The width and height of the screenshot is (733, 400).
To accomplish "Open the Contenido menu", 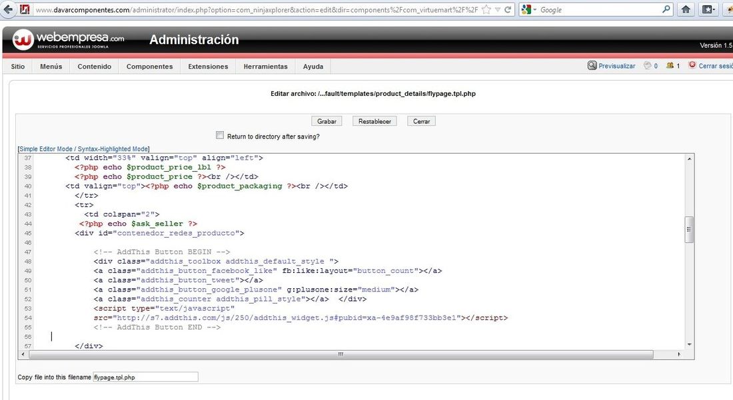I will click(95, 67).
